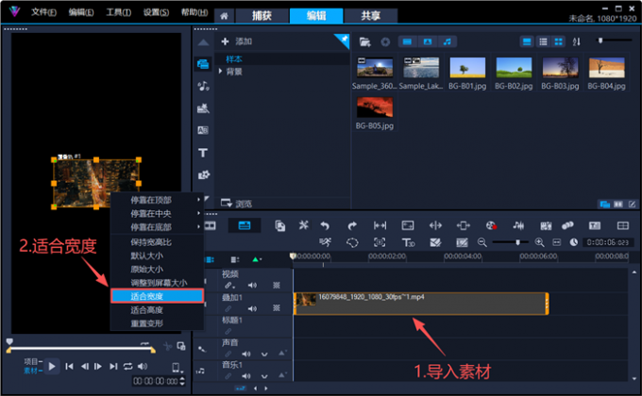Mute the 音乐1 music track speaker
The width and height of the screenshot is (642, 396).
pyautogui.click(x=246, y=376)
